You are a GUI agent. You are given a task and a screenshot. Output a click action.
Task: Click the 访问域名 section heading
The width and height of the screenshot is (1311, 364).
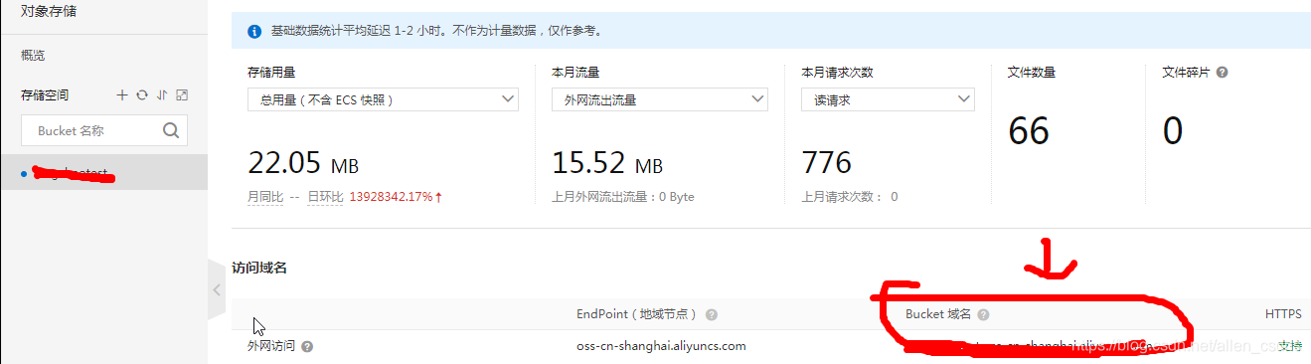pos(259,269)
